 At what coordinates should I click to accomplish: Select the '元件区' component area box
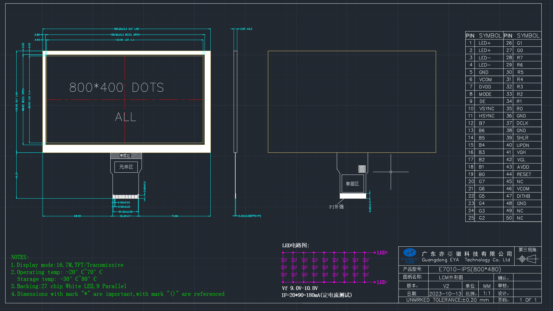pyautogui.click(x=126, y=167)
